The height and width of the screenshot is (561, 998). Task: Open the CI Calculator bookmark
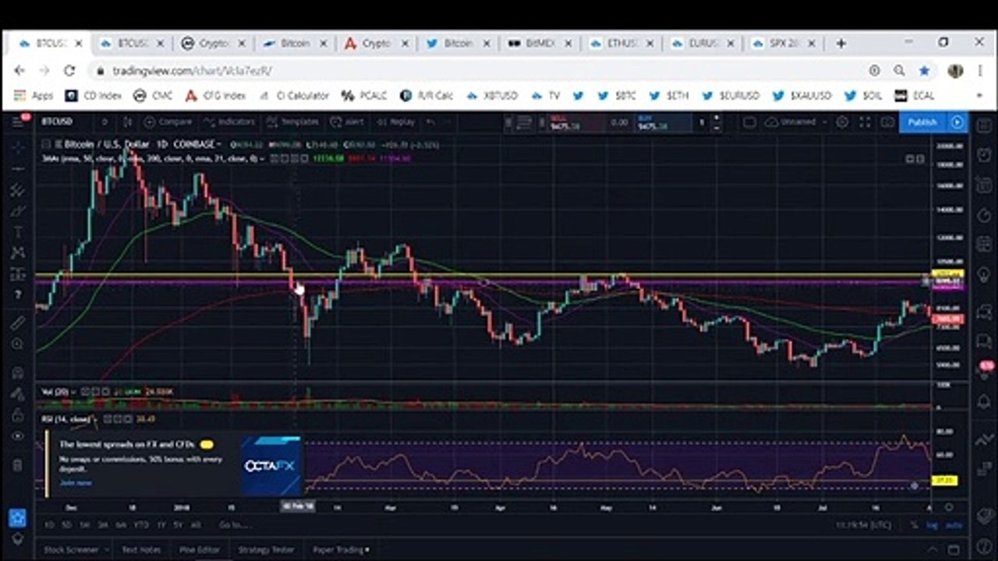(x=294, y=96)
